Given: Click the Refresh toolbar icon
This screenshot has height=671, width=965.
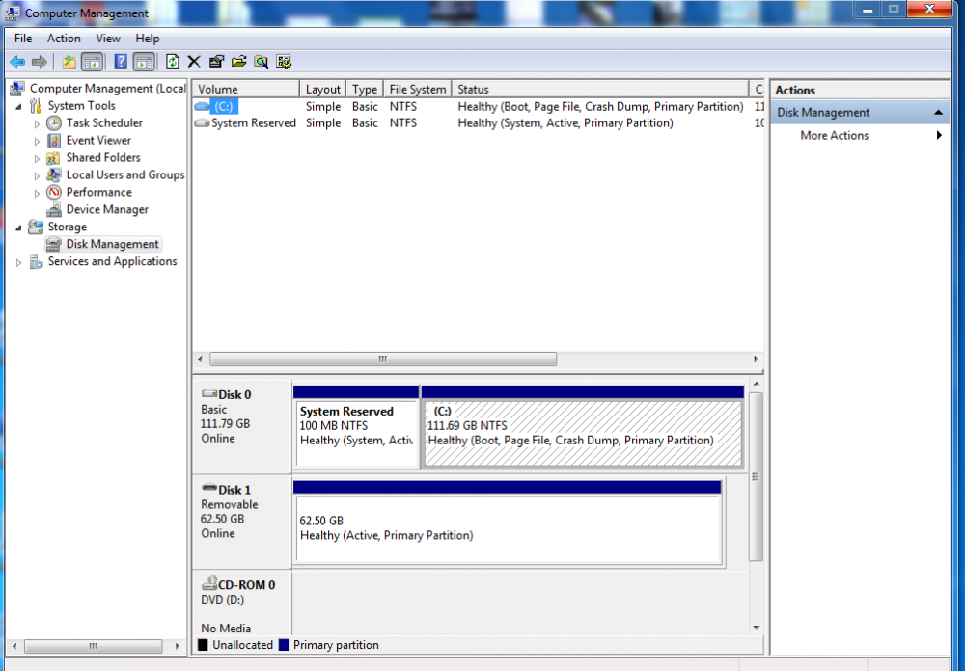Looking at the screenshot, I should 173,62.
